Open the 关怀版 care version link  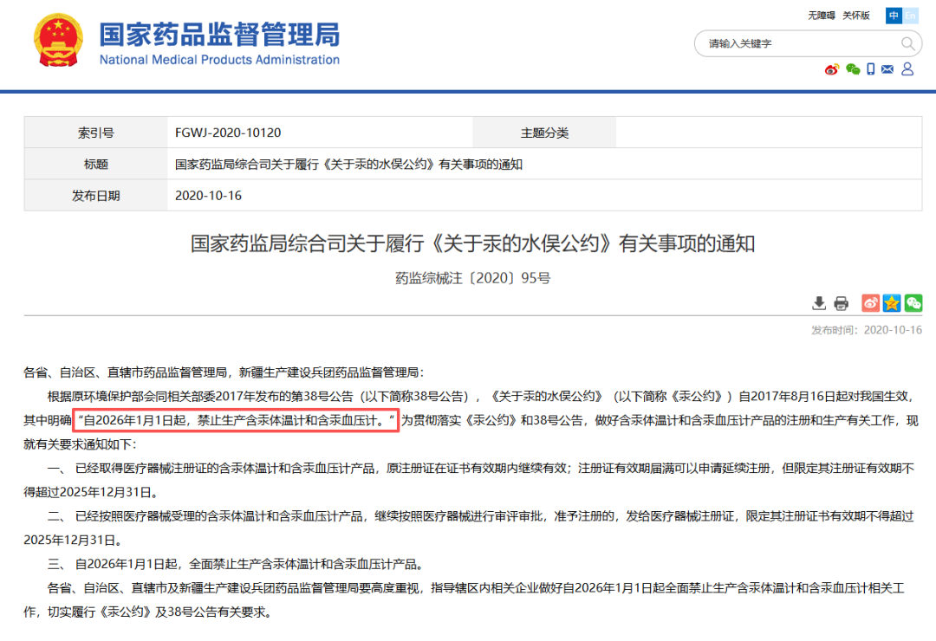click(856, 16)
